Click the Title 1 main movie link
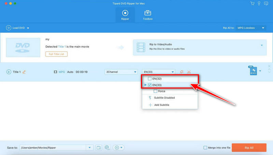The width and height of the screenshot is (273, 155). 62,46
